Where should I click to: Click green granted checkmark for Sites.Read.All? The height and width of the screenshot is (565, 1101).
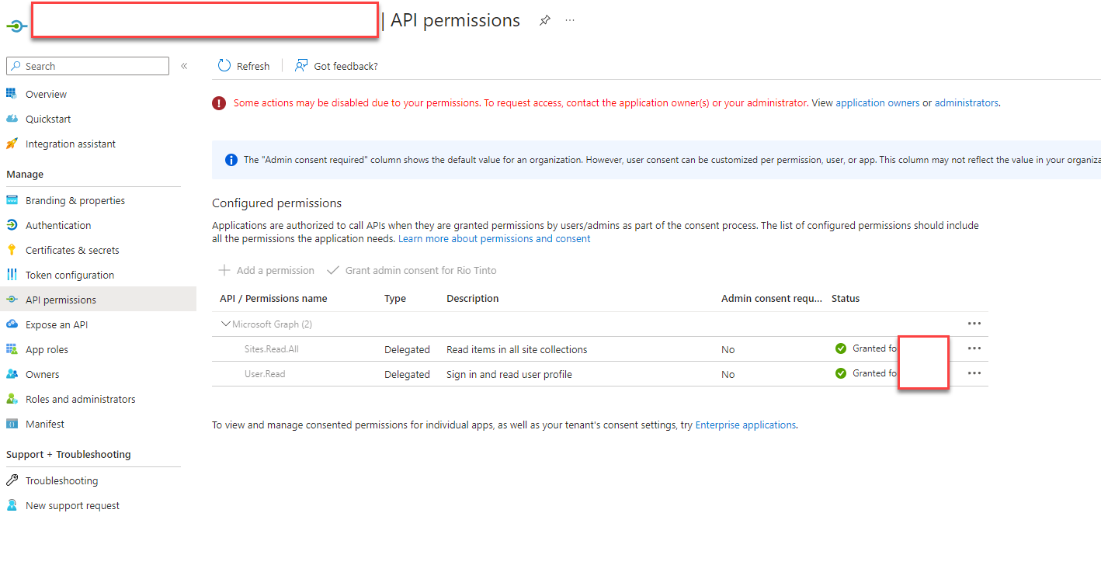tap(841, 348)
